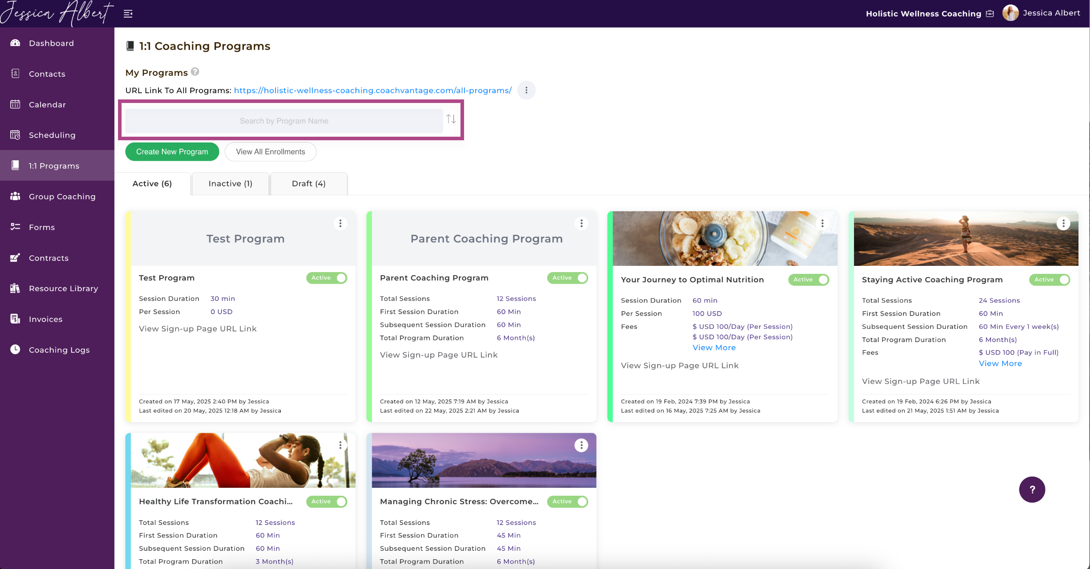Click Create New Program button
Viewport: 1090px width, 569px height.
click(x=172, y=152)
